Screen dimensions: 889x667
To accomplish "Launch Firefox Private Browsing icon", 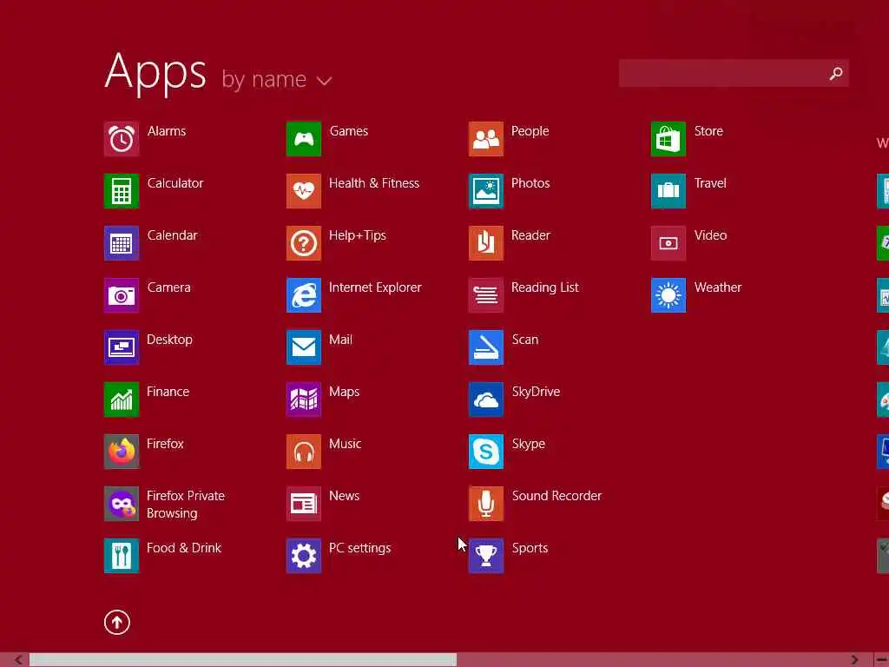I will click(122, 505).
